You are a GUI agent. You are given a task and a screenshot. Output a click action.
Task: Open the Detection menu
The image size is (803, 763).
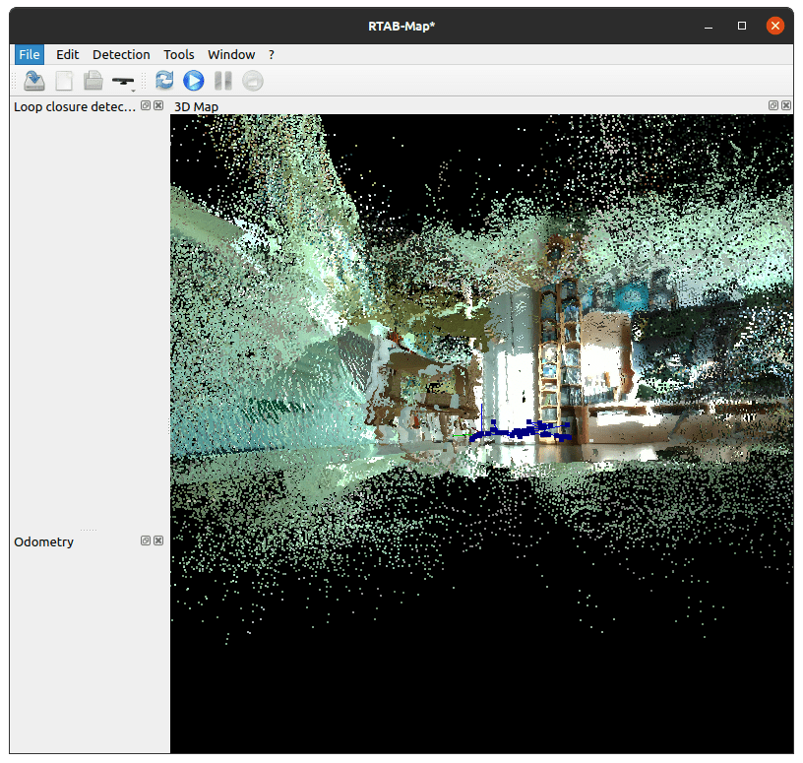coord(121,54)
